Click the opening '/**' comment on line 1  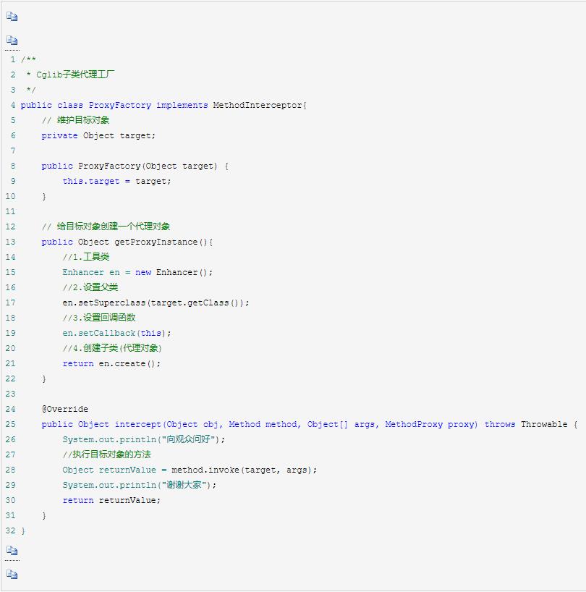click(x=28, y=59)
